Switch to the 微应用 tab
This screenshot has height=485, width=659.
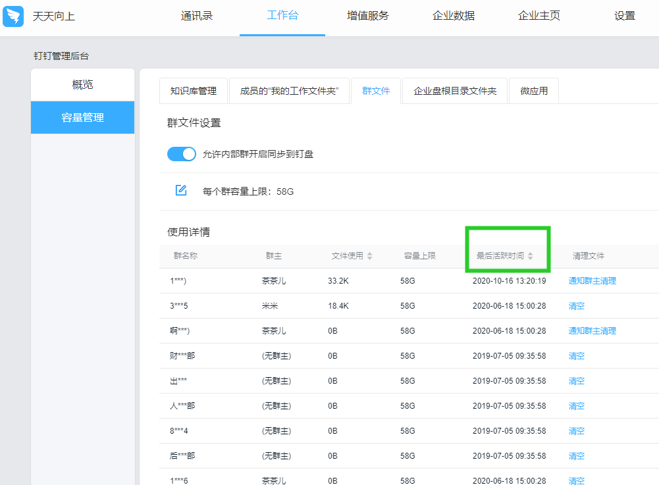tap(534, 91)
